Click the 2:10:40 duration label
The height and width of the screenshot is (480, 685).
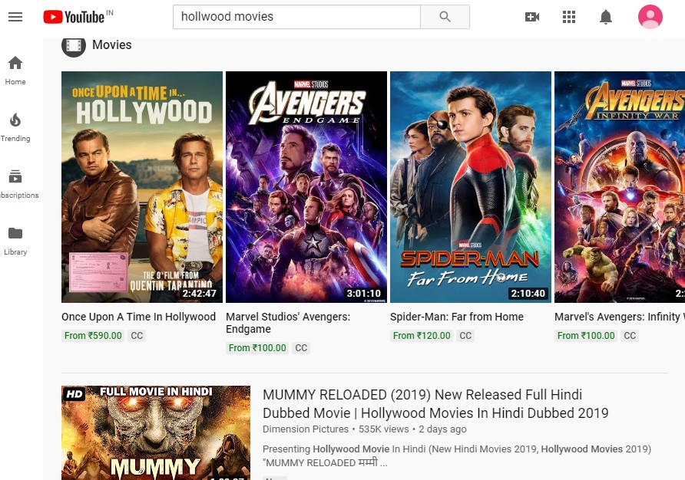point(528,293)
